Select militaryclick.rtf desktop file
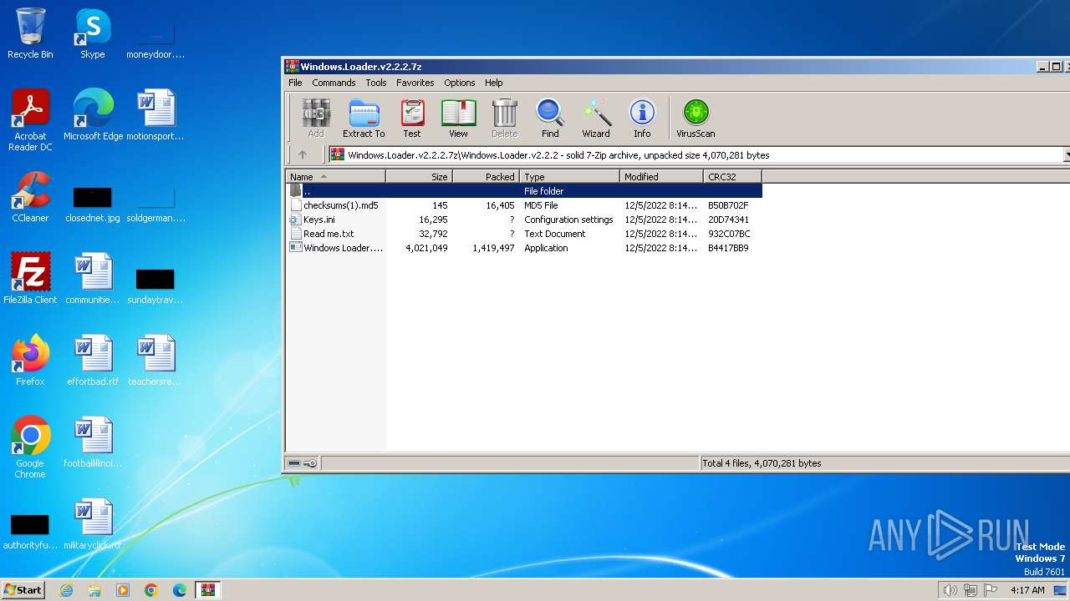This screenshot has height=601, width=1070. 93,524
